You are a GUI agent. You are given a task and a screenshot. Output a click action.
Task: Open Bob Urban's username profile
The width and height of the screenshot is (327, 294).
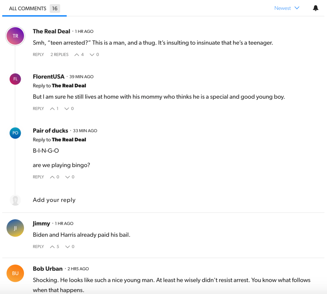(x=48, y=269)
